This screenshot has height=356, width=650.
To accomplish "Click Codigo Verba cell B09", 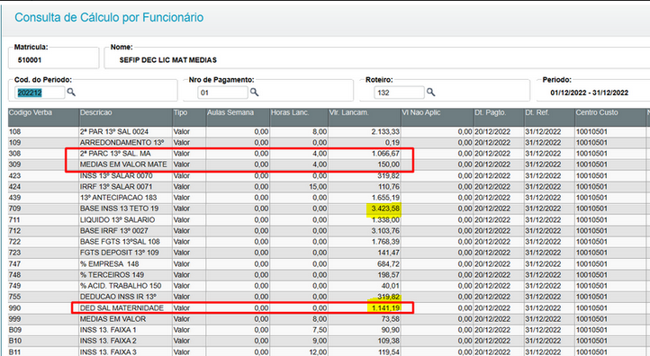I will pyautogui.click(x=15, y=330).
